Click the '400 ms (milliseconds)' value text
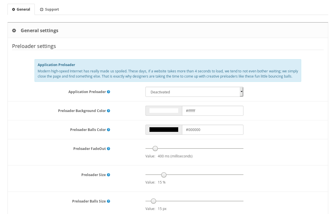Screen dimensions: 334x214 click(175, 156)
